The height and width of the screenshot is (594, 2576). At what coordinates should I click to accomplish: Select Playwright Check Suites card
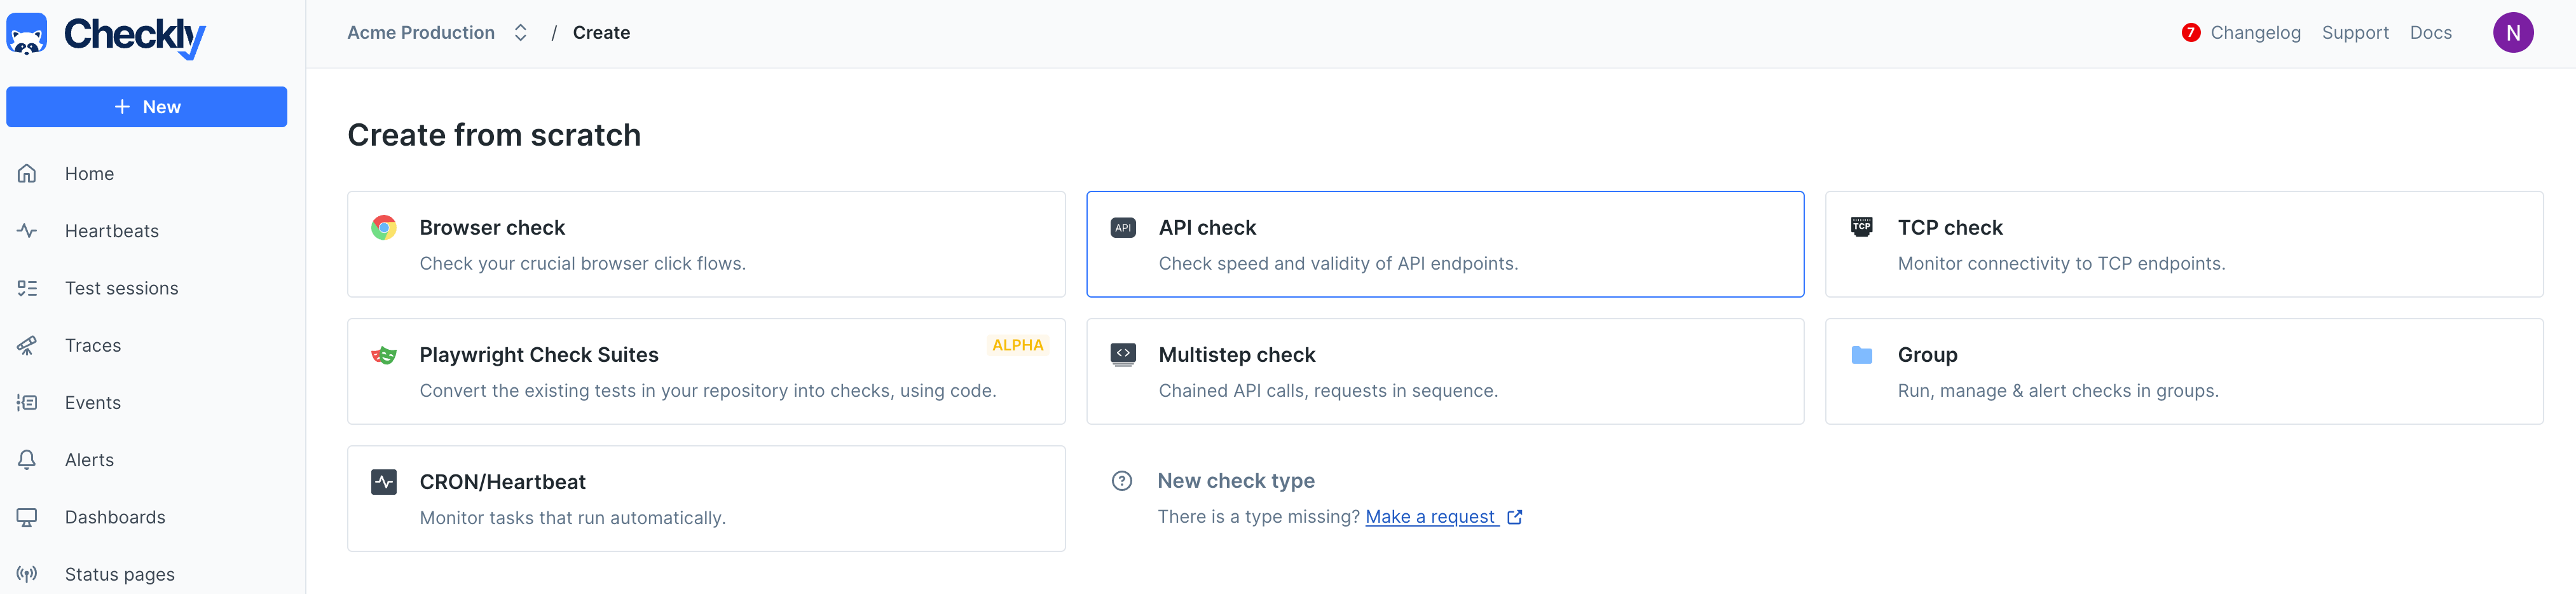coord(706,371)
